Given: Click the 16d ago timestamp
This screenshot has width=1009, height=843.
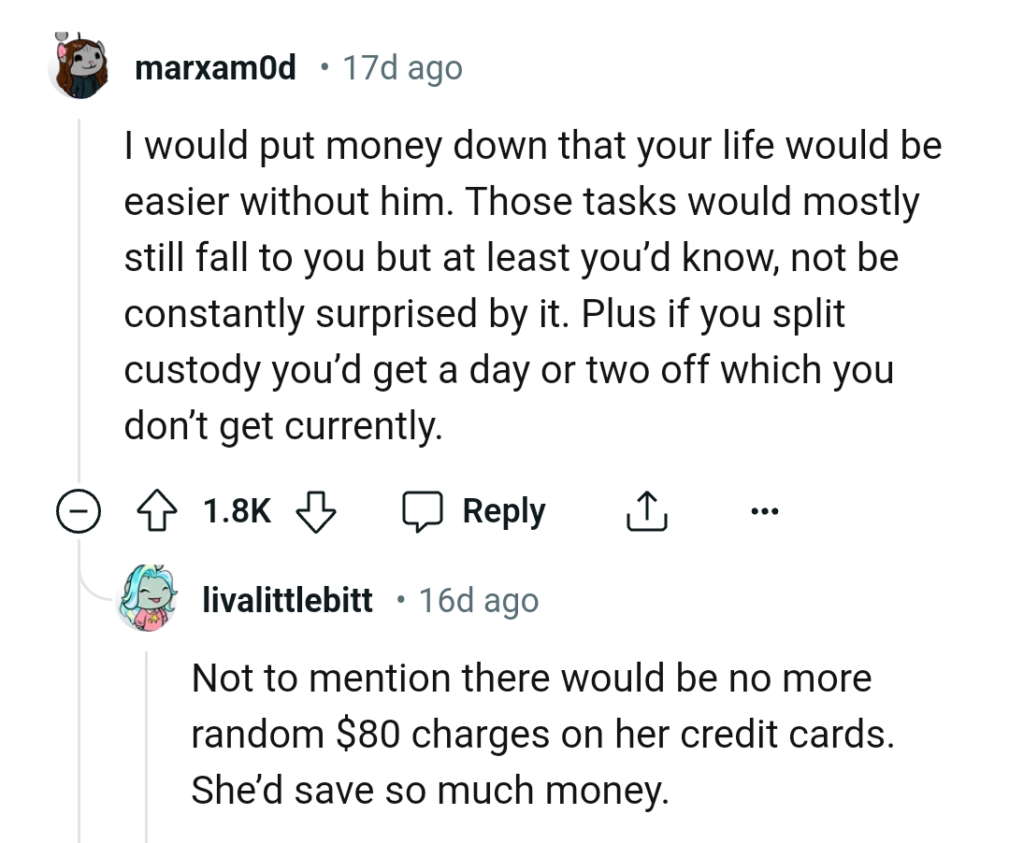Looking at the screenshot, I should point(478,601).
